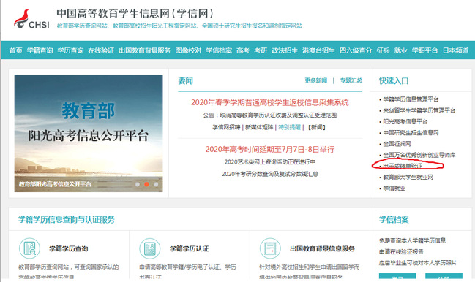The width and height of the screenshot is (475, 282).
Task: Open 考研 in the navigation bar
Action: pyautogui.click(x=261, y=50)
